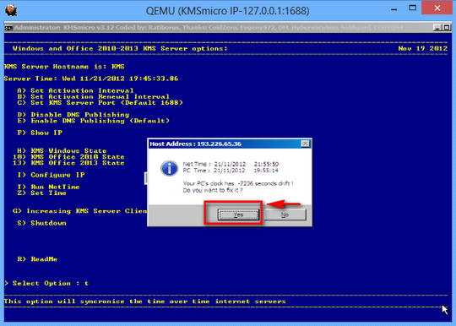Click the Yes button in the time dialog

click(238, 215)
